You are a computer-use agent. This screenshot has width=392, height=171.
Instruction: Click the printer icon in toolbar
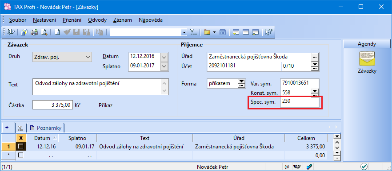[34, 32]
